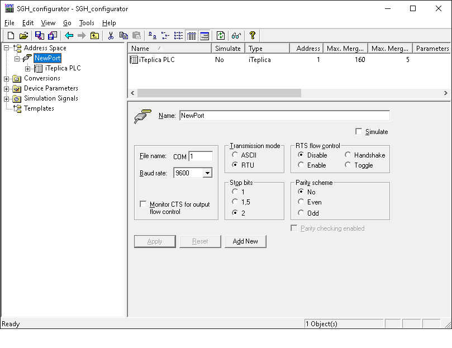This screenshot has height=348, width=452.
Task: Click the yellow question mark Help icon
Action: [x=253, y=35]
